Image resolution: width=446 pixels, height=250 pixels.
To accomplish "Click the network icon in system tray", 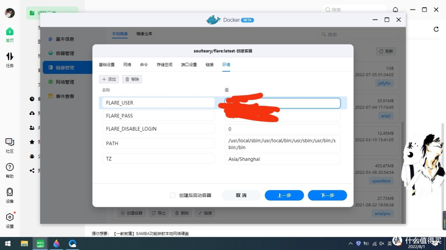I will [374, 243].
